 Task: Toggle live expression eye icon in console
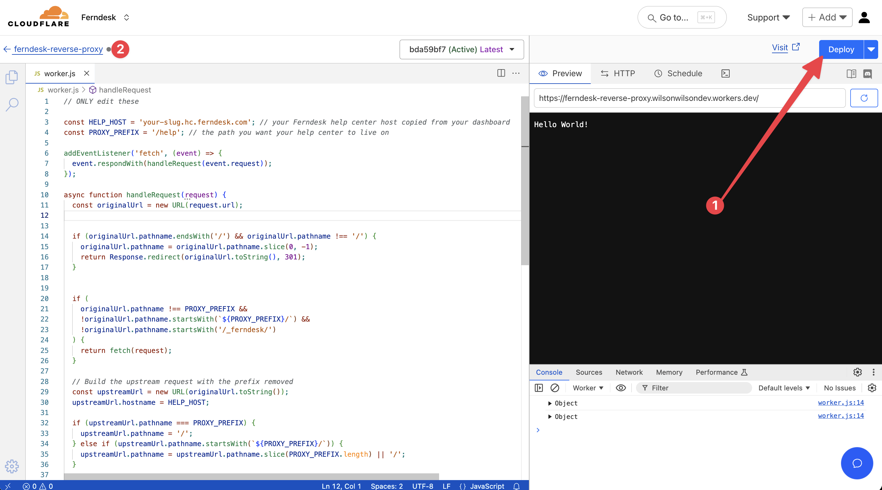coord(620,388)
